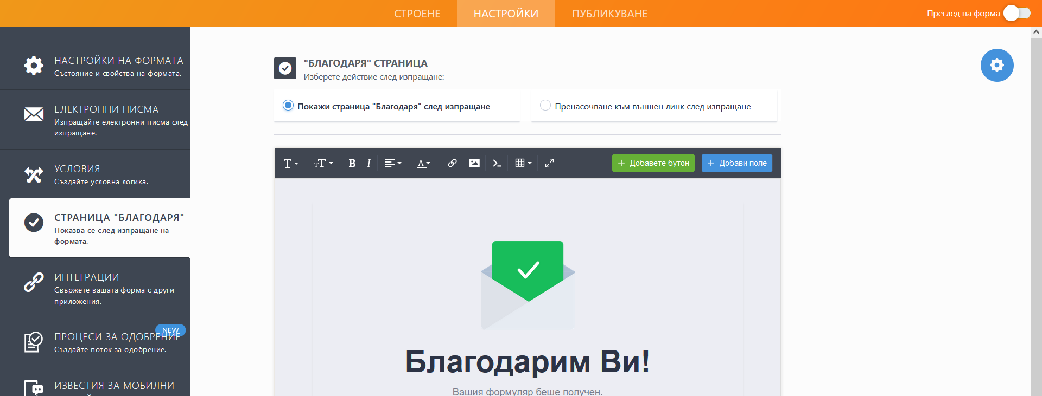Switch to the ПУБЛИКУВАНЕ tab
1042x396 pixels.
click(x=609, y=14)
